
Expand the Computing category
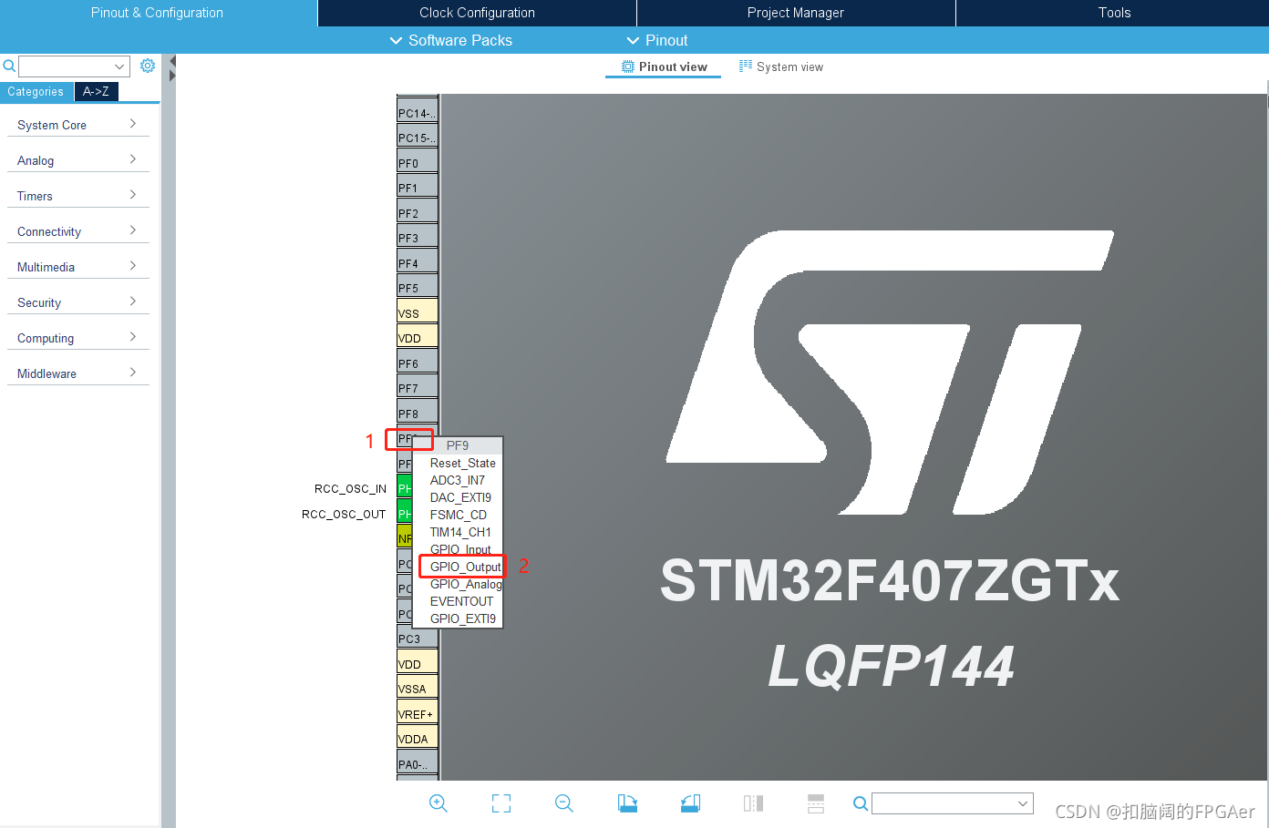coord(77,338)
